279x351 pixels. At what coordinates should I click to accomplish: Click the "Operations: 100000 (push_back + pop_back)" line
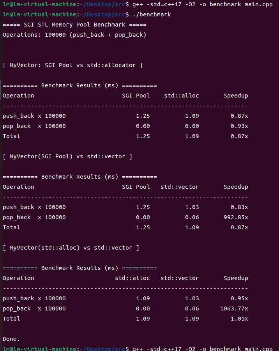[74, 35]
